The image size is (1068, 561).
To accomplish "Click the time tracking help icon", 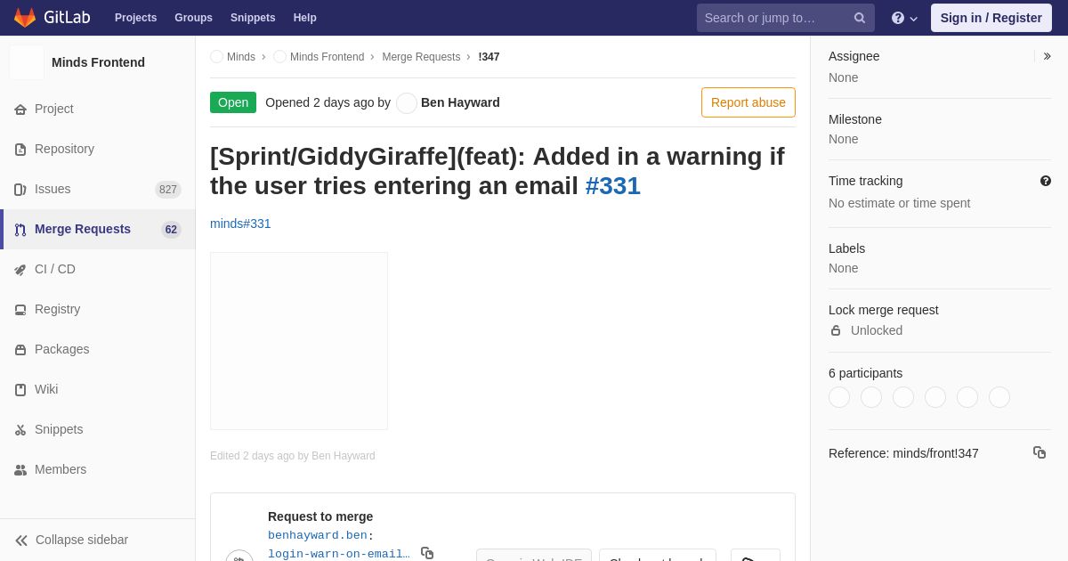I will pyautogui.click(x=1046, y=181).
